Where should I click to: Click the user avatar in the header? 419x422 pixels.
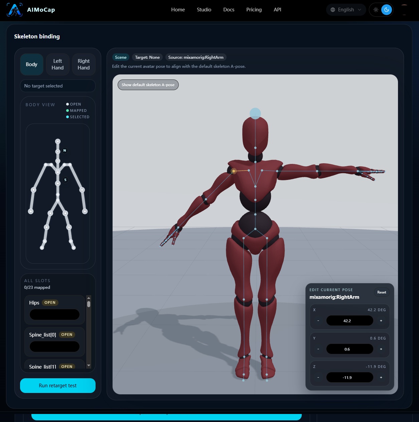pos(404,10)
